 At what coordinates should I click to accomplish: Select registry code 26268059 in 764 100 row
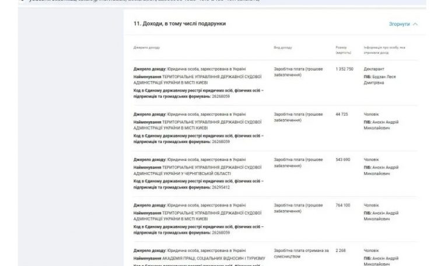[x=221, y=233]
